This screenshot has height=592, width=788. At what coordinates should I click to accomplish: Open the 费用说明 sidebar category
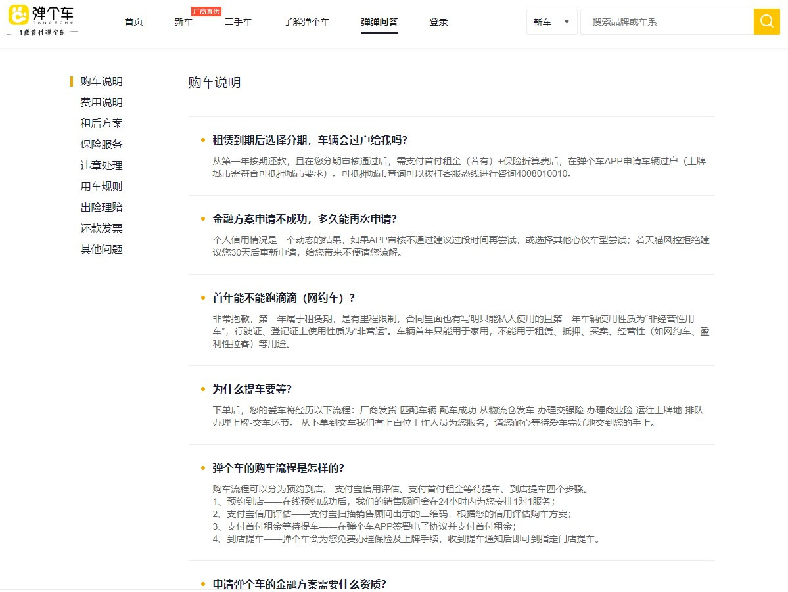click(x=101, y=102)
